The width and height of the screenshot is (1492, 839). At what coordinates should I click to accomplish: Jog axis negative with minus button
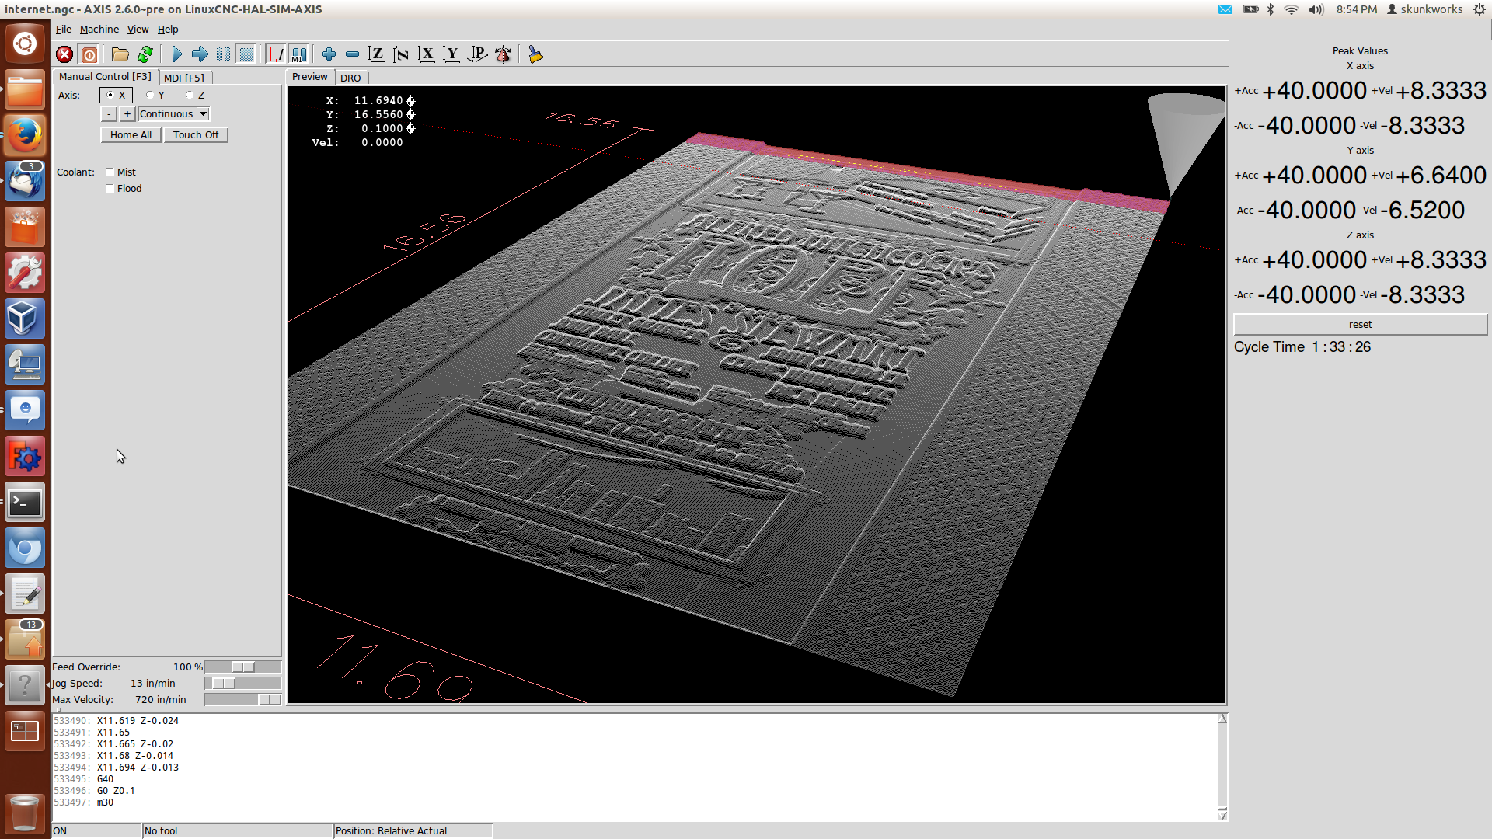109,114
